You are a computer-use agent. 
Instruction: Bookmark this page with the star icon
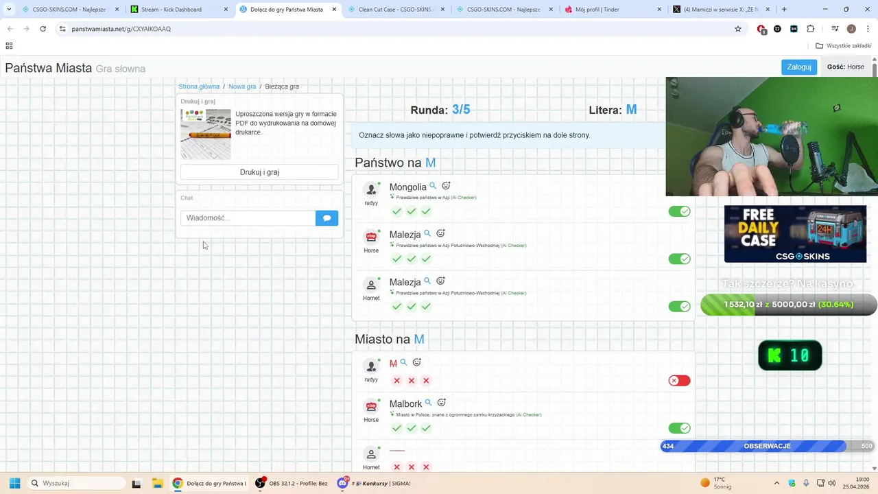738,29
